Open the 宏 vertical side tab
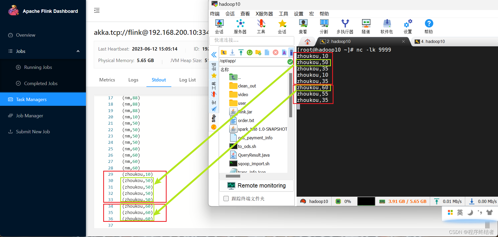This screenshot has width=498, height=237. 214,106
